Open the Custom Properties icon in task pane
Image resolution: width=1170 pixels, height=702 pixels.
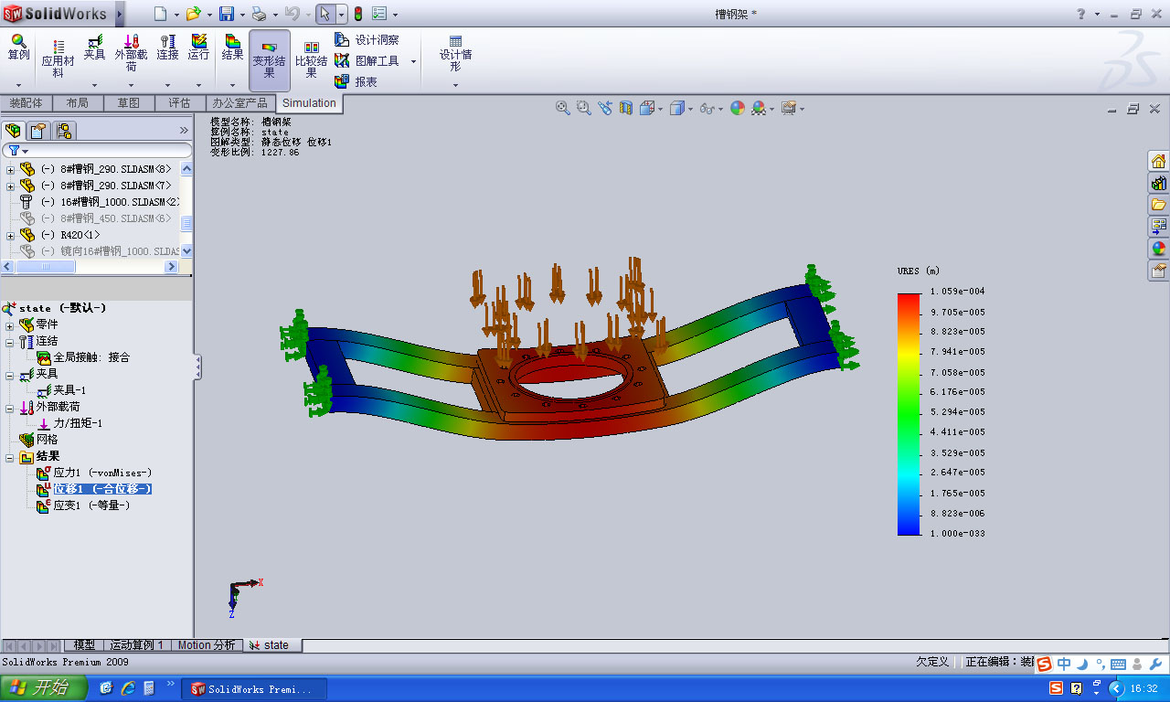pyautogui.click(x=1158, y=271)
